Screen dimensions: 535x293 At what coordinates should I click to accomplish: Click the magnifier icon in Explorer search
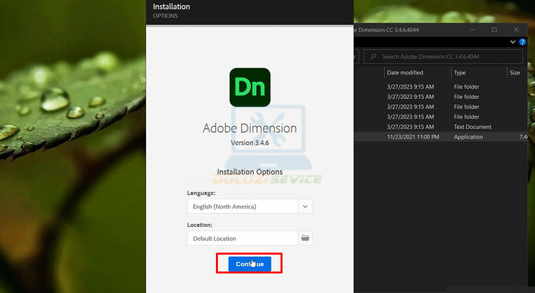(373, 57)
